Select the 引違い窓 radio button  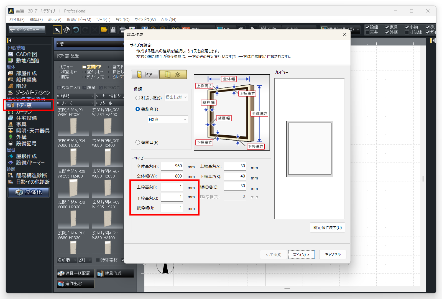(138, 98)
